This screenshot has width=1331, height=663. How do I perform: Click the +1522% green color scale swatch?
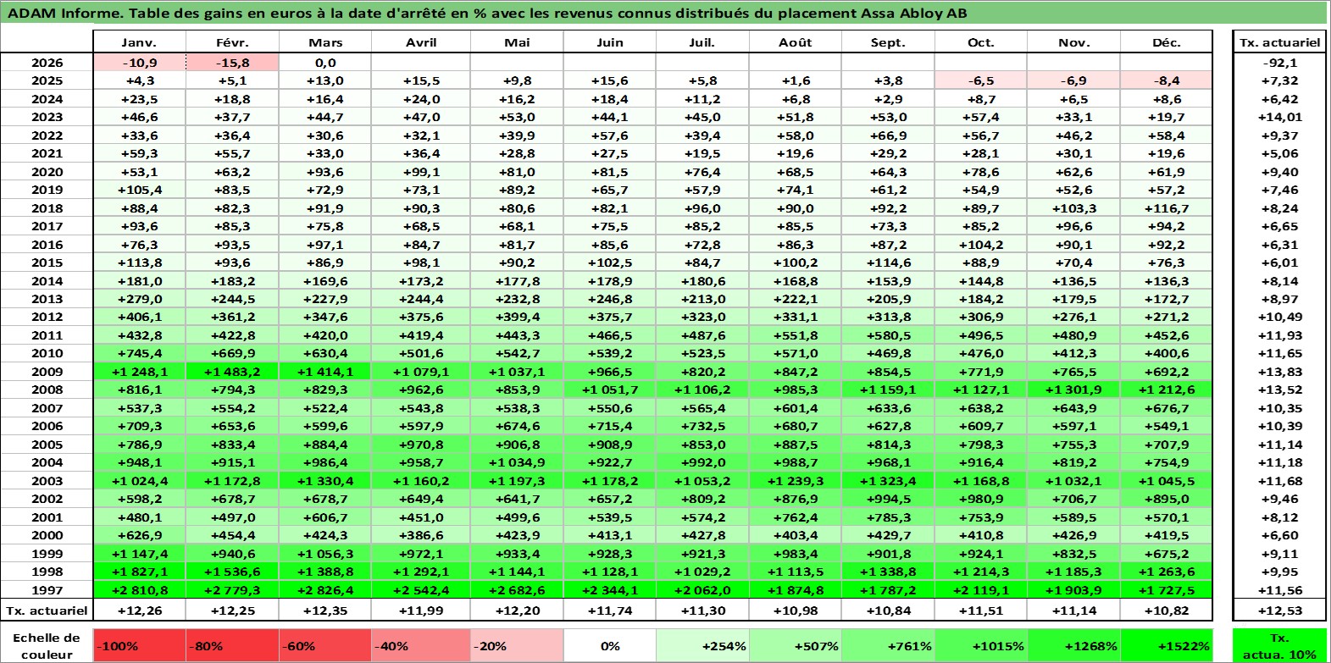1166,645
